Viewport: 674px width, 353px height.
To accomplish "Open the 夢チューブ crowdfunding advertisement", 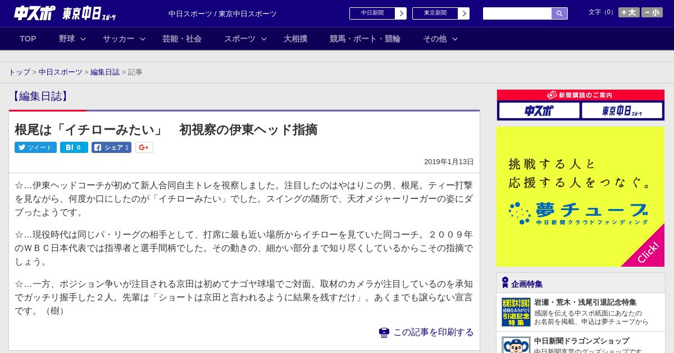I will coord(581,197).
